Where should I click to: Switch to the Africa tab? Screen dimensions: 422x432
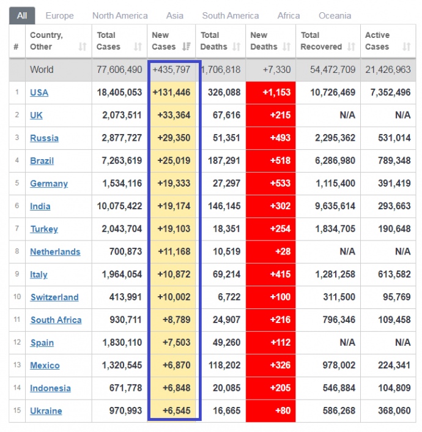(289, 16)
